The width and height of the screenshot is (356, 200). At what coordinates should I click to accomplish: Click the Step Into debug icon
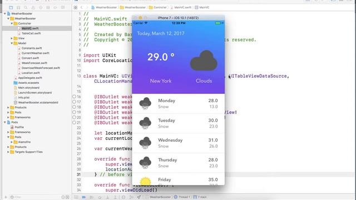[x=107, y=197]
